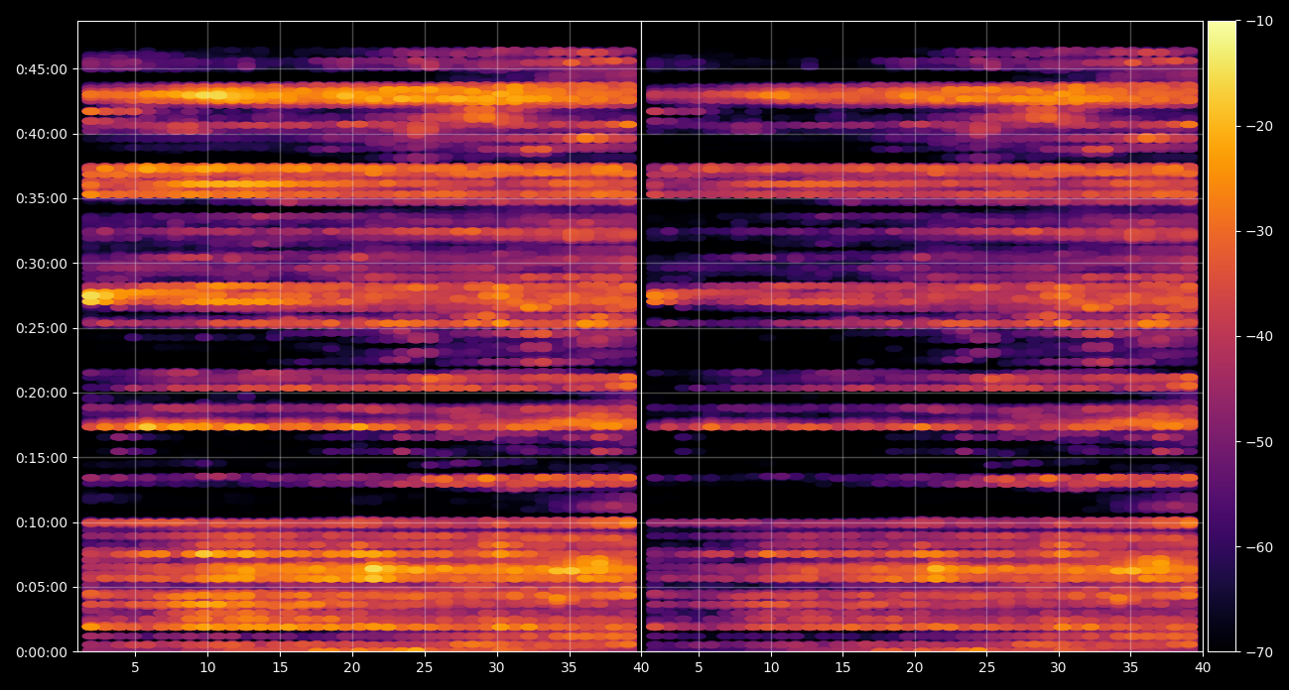Click the -10 colorbar tick label
Screen dimensions: 1289x690
point(1259,21)
